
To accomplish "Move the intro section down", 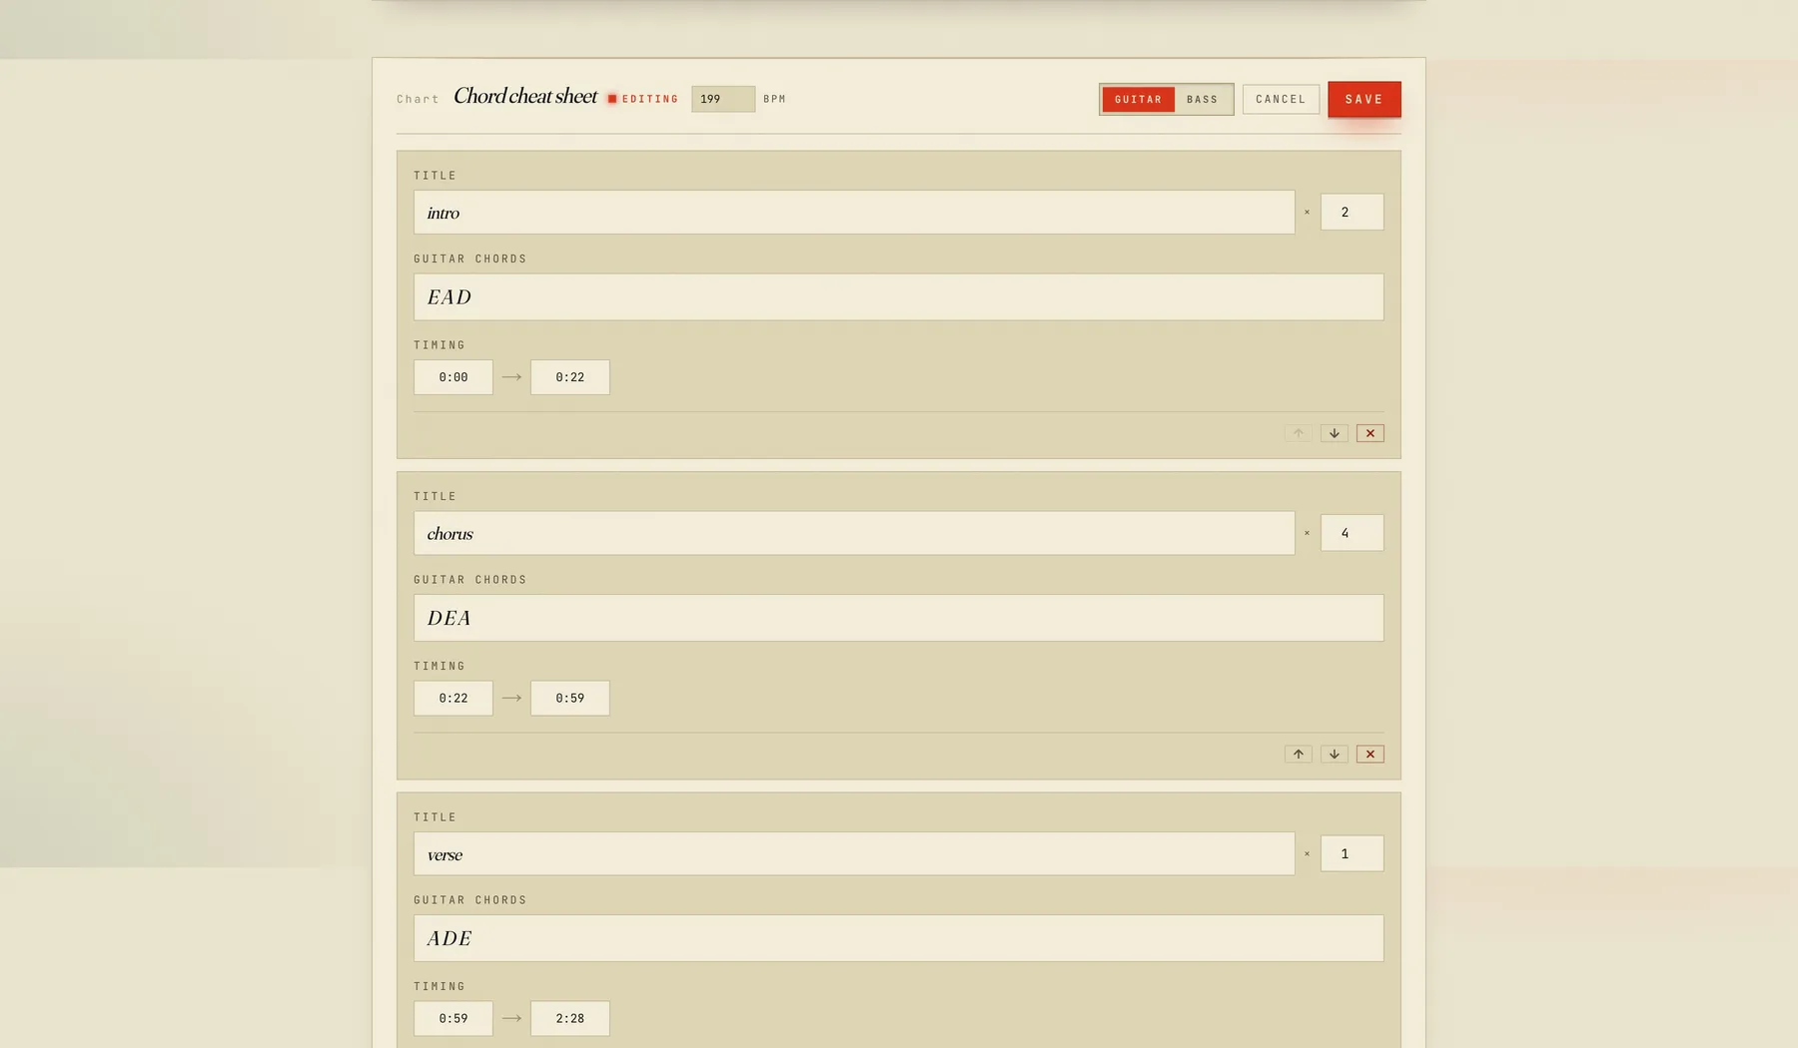I will 1334,433.
